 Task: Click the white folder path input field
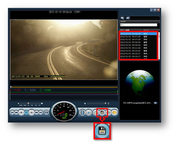138,25
